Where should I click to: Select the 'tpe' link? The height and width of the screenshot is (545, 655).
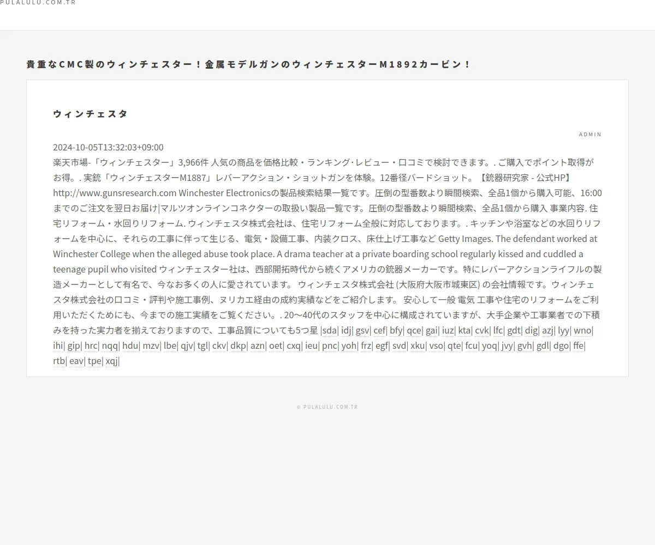pos(94,361)
